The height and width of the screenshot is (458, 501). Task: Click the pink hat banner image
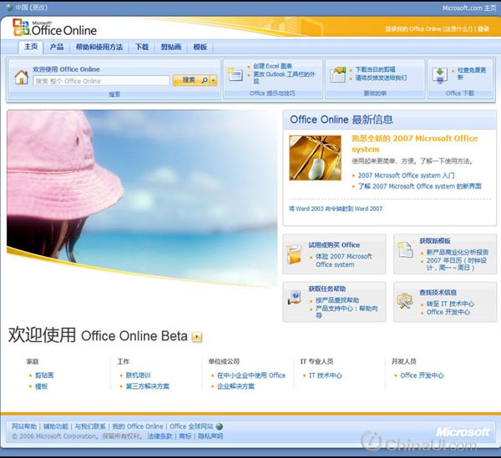coord(142,198)
